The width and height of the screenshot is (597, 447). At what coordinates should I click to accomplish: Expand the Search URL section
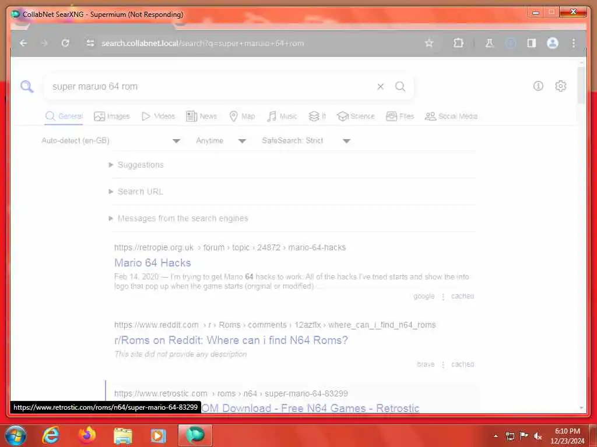click(136, 191)
